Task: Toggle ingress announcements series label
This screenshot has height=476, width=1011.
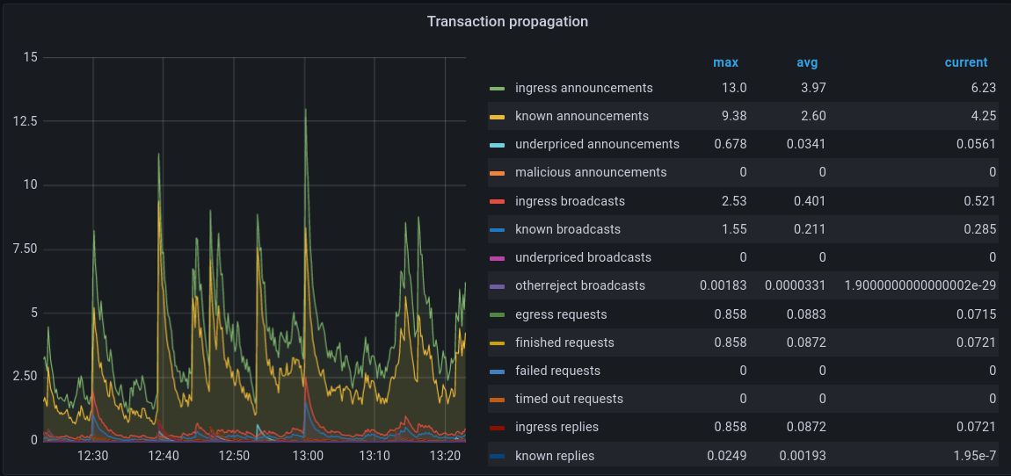Action: click(x=584, y=88)
